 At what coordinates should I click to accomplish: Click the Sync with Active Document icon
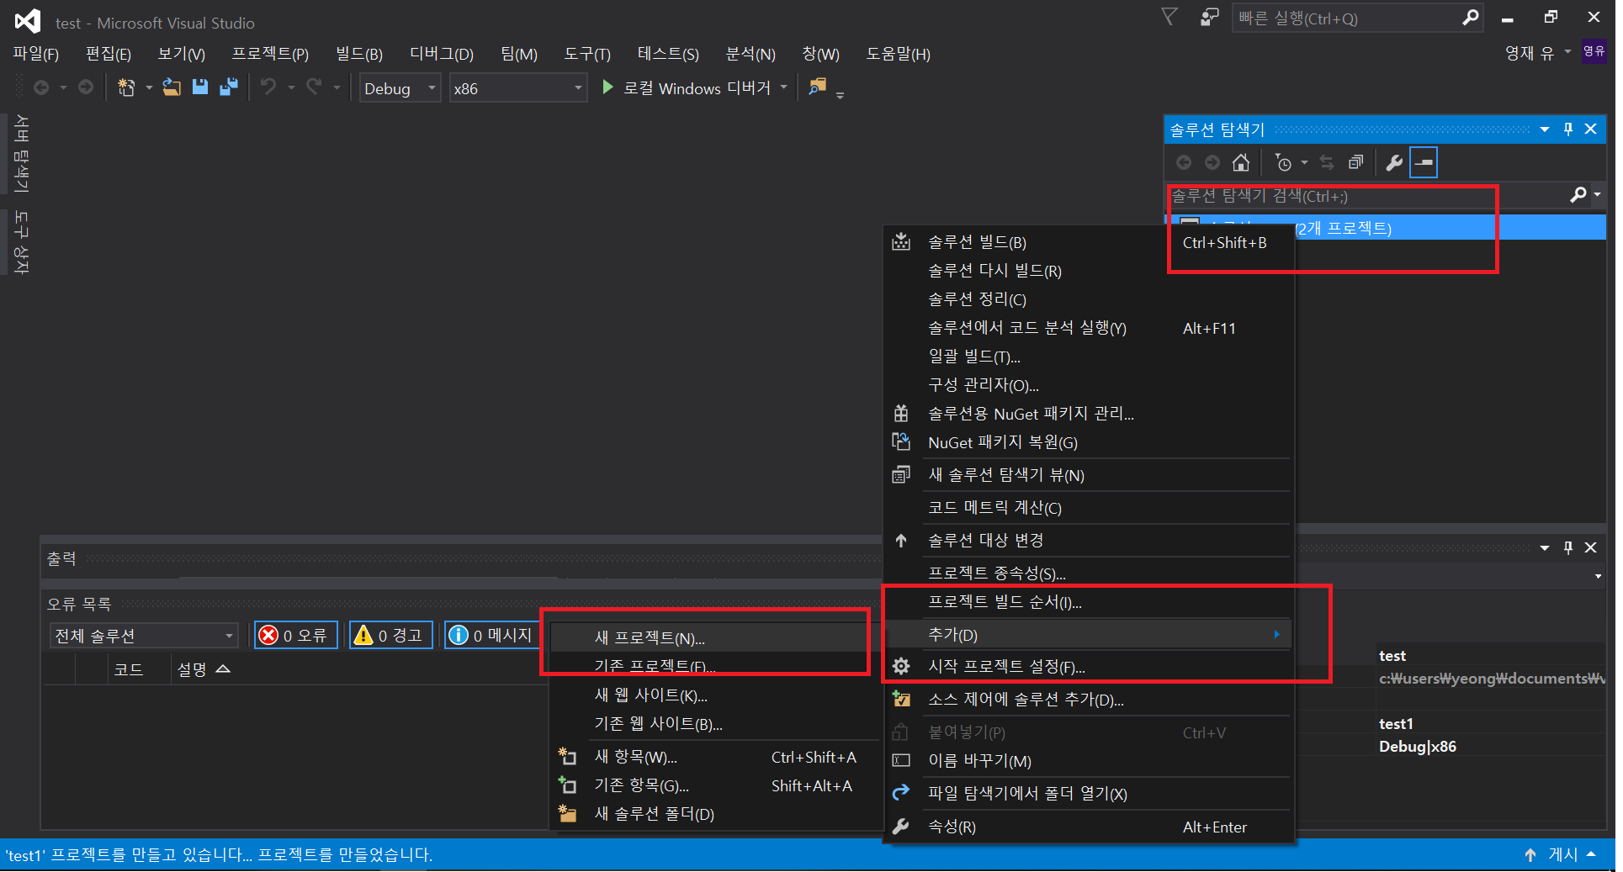1327,163
